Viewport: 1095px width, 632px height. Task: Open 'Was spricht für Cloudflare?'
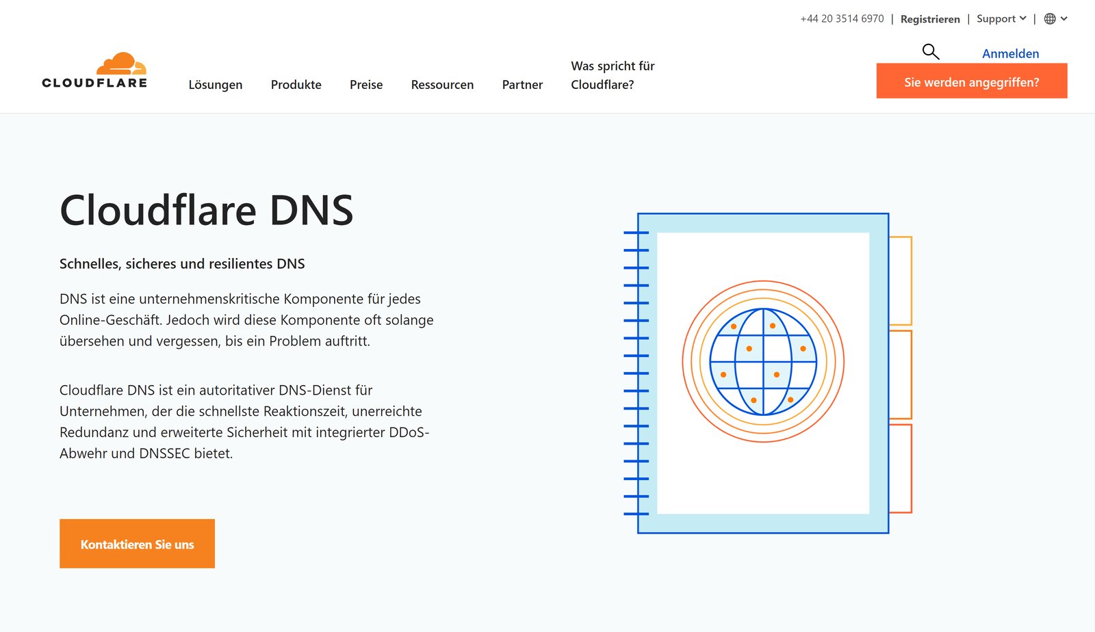point(613,75)
